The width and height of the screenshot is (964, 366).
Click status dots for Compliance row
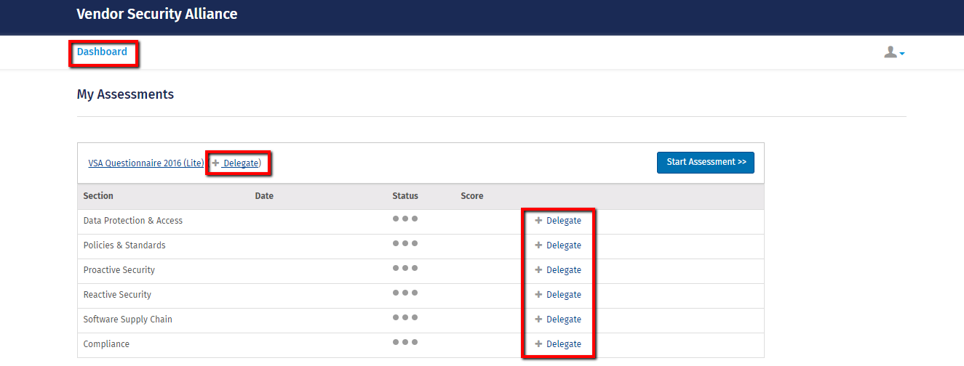pyautogui.click(x=405, y=342)
